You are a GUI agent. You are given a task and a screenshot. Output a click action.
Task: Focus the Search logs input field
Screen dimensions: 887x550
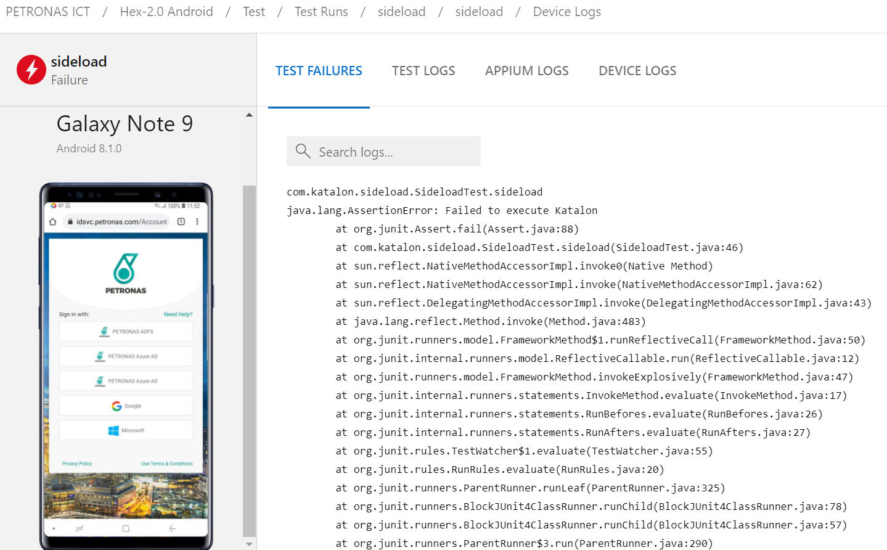[383, 151]
